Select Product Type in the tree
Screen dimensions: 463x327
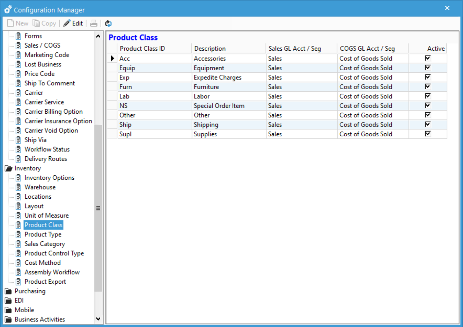point(43,234)
